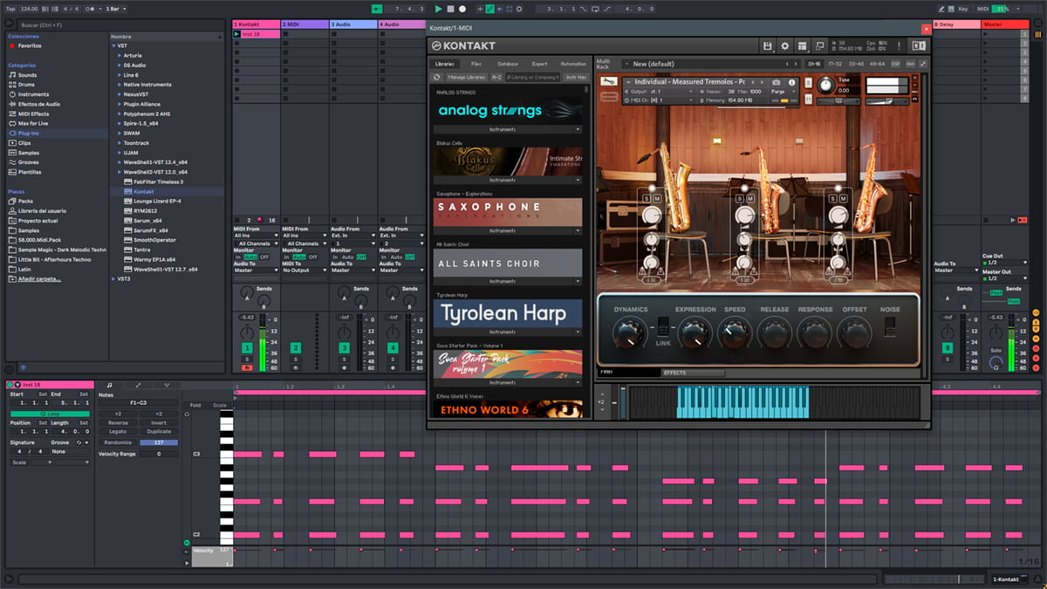Screen dimensions: 1047x589
Task: Launch the Inst 18 clip
Action: tap(237, 34)
